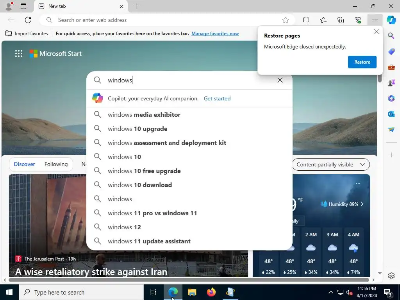
Task: Open a new tab with plus button
Action: click(x=136, y=6)
